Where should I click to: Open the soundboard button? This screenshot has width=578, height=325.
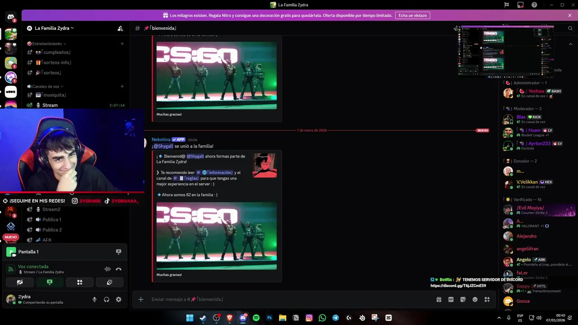tap(109, 282)
